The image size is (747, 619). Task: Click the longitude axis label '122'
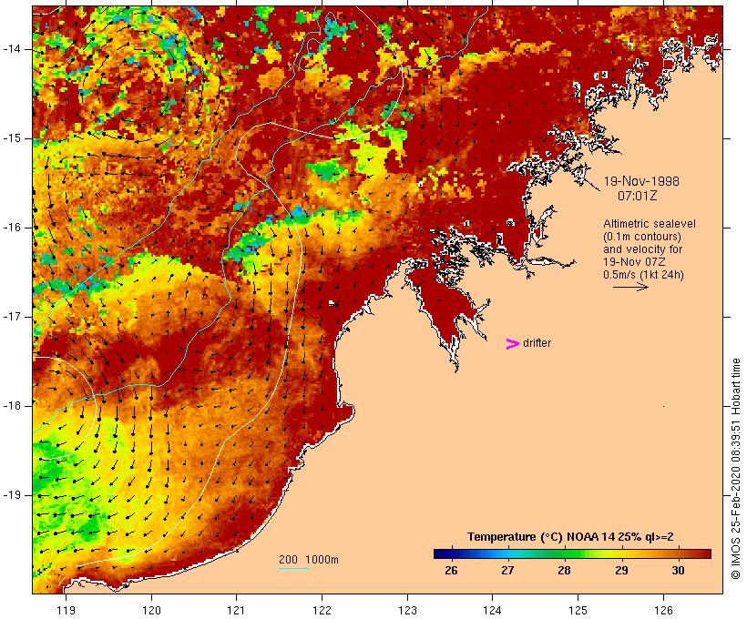pos(322,611)
